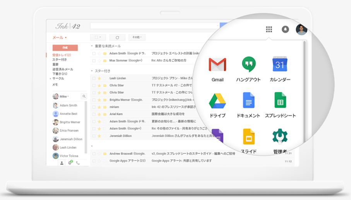
Task: Collapse the 重要な未読メール section
Action: pyautogui.click(x=92, y=46)
